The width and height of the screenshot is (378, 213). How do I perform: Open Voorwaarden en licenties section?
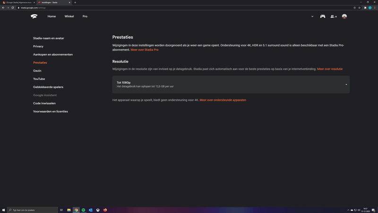click(x=51, y=112)
